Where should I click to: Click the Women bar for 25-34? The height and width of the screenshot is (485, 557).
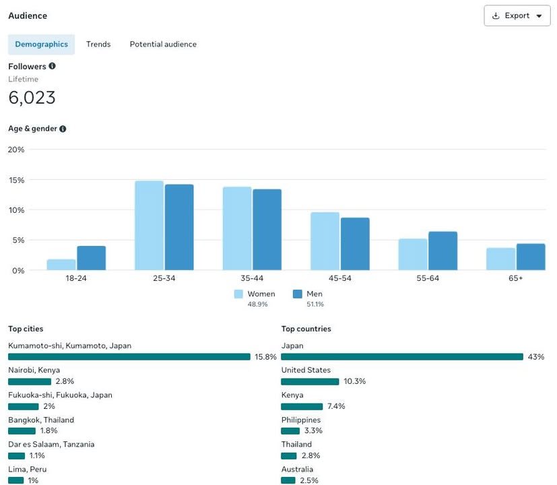[149, 226]
